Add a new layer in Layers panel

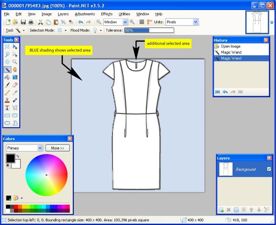point(221,210)
